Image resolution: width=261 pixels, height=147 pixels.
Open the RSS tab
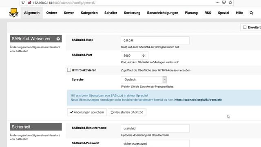[x=208, y=13]
